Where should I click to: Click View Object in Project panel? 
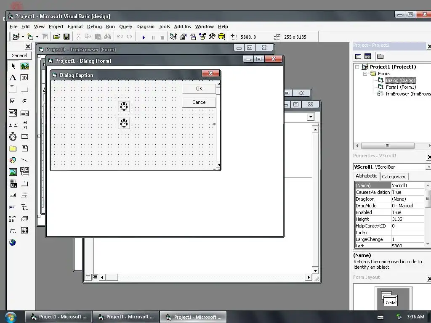(367, 56)
